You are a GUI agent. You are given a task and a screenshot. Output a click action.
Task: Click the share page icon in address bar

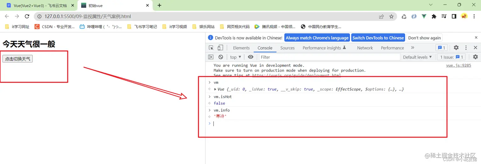(381, 17)
